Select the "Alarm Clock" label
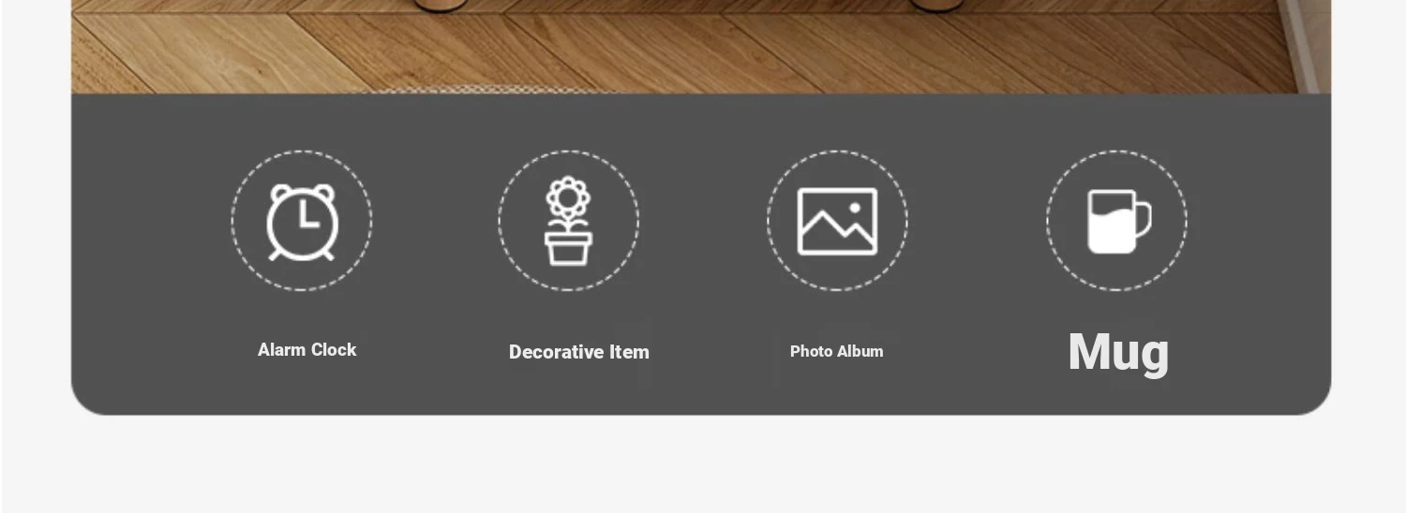The image size is (1406, 513). [307, 350]
